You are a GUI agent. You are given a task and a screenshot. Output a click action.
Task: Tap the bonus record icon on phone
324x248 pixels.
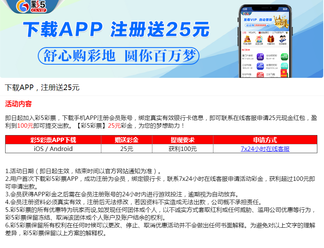(259, 39)
